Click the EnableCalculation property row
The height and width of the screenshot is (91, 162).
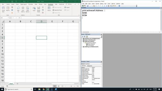tap(92, 73)
